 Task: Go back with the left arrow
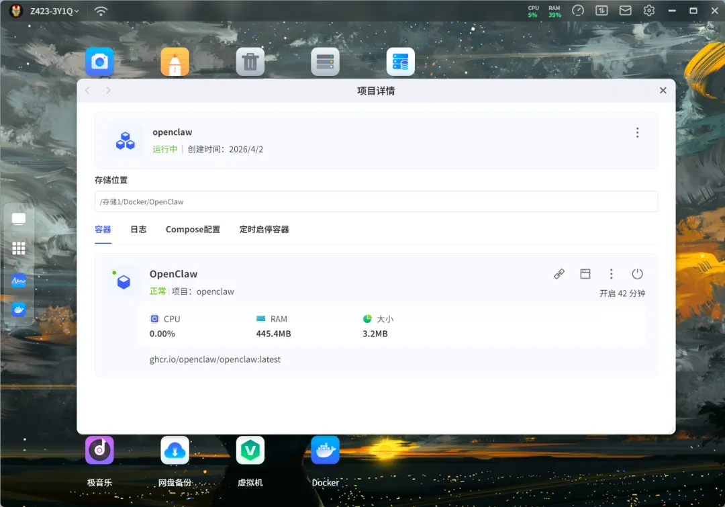point(87,90)
